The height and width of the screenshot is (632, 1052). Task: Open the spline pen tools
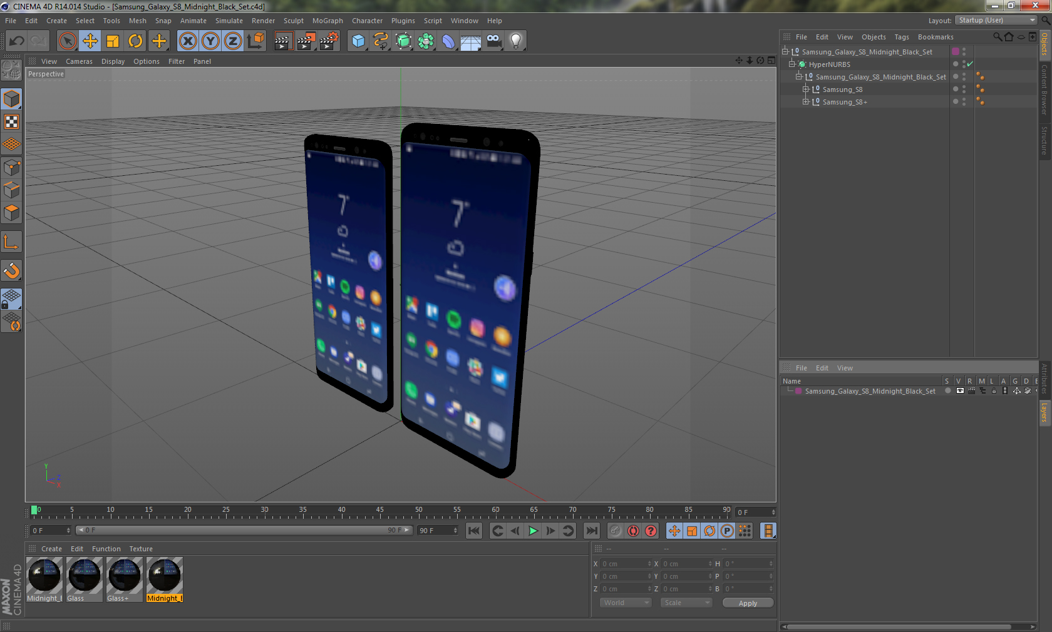point(381,41)
